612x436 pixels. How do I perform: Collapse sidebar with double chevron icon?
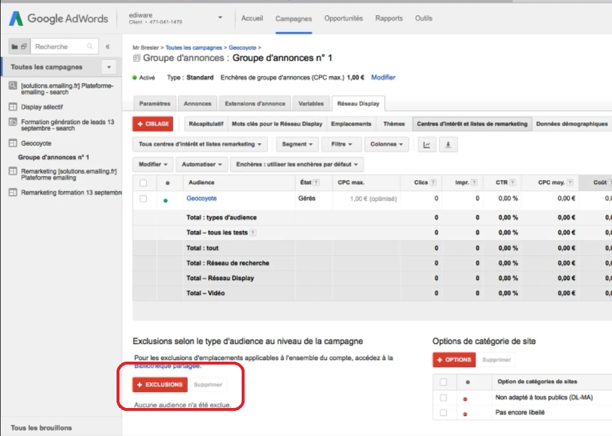(x=107, y=47)
